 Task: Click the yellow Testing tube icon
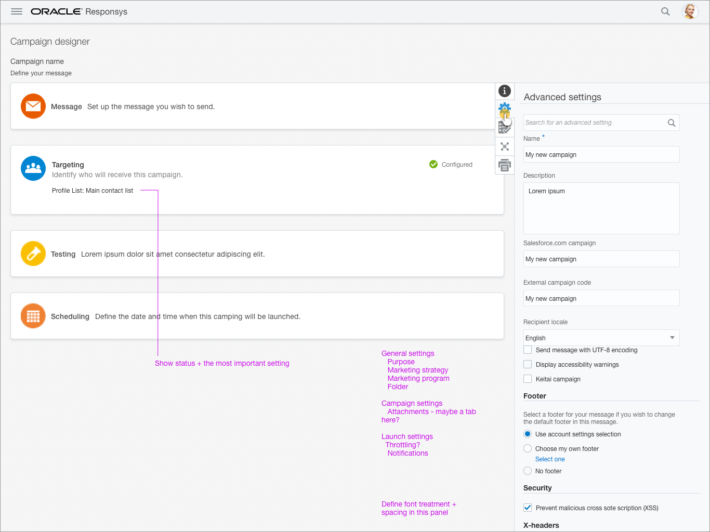tap(33, 254)
